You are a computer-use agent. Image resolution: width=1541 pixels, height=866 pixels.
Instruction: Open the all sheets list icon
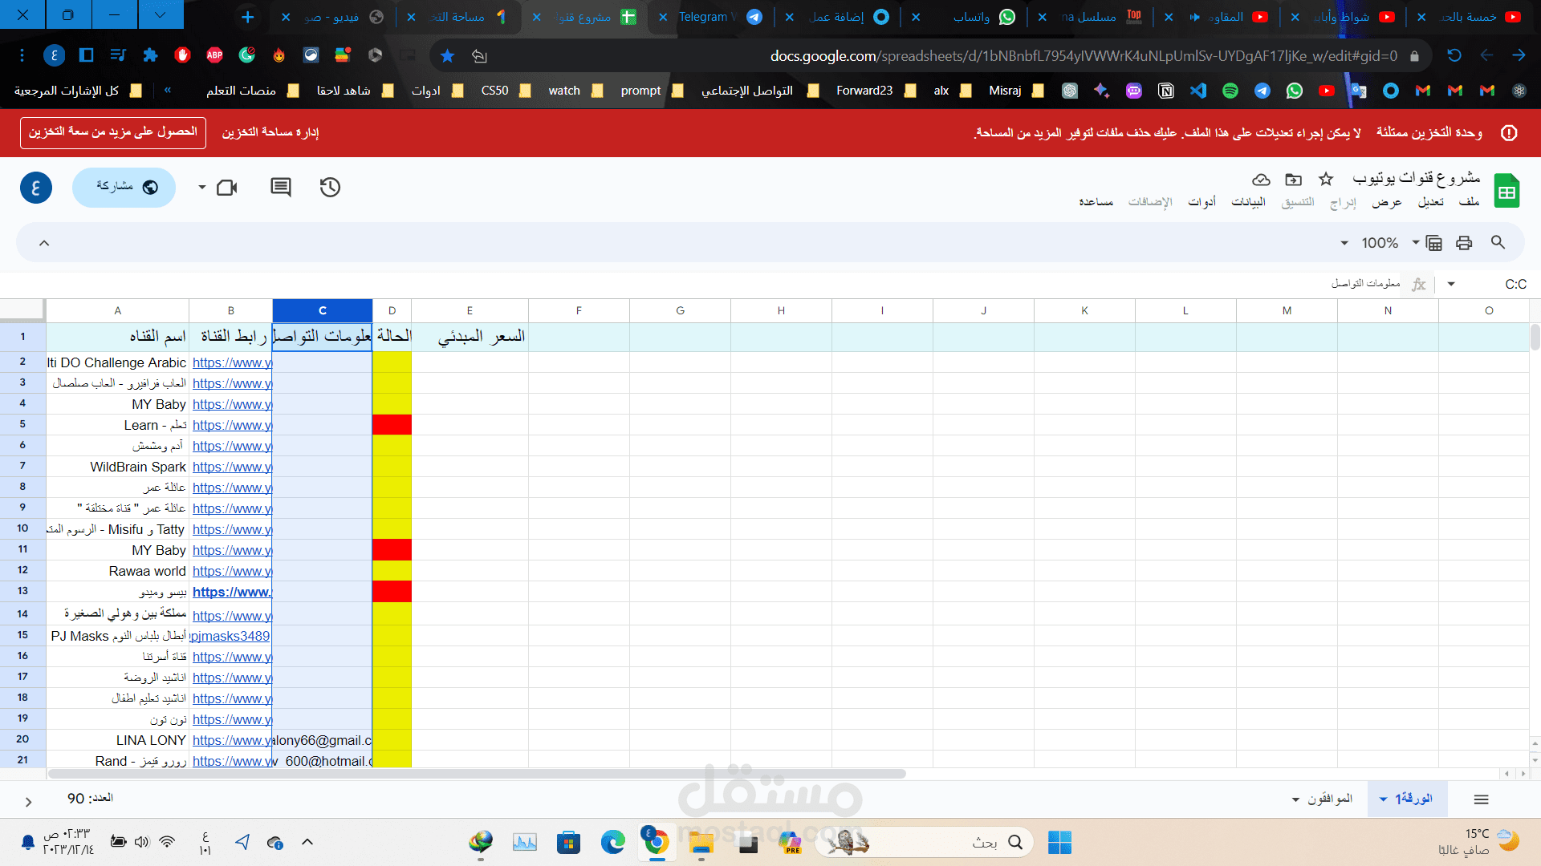(1482, 799)
